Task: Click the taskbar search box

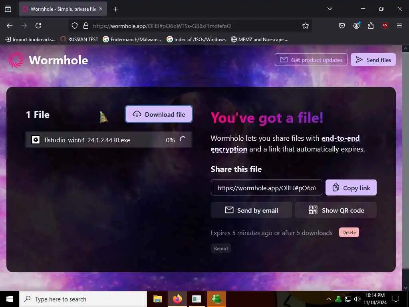Action: (x=83, y=299)
